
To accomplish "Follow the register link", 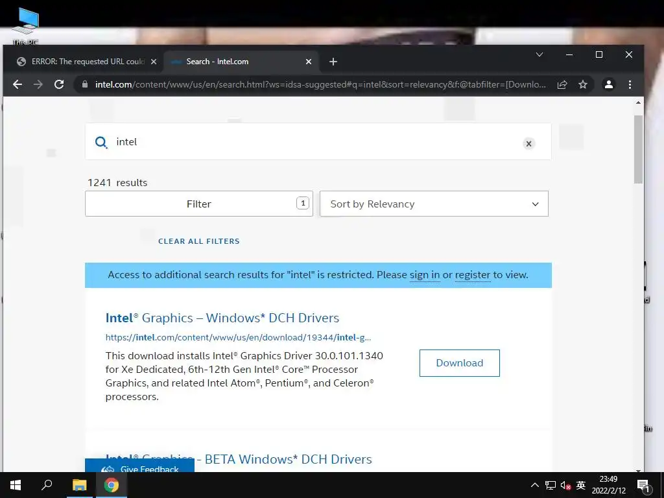I will click(473, 275).
